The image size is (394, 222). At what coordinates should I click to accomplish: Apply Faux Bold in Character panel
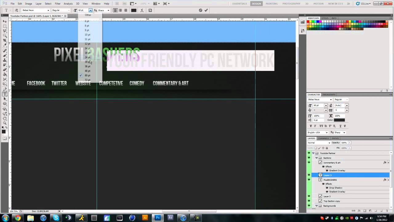pyautogui.click(x=311, y=126)
